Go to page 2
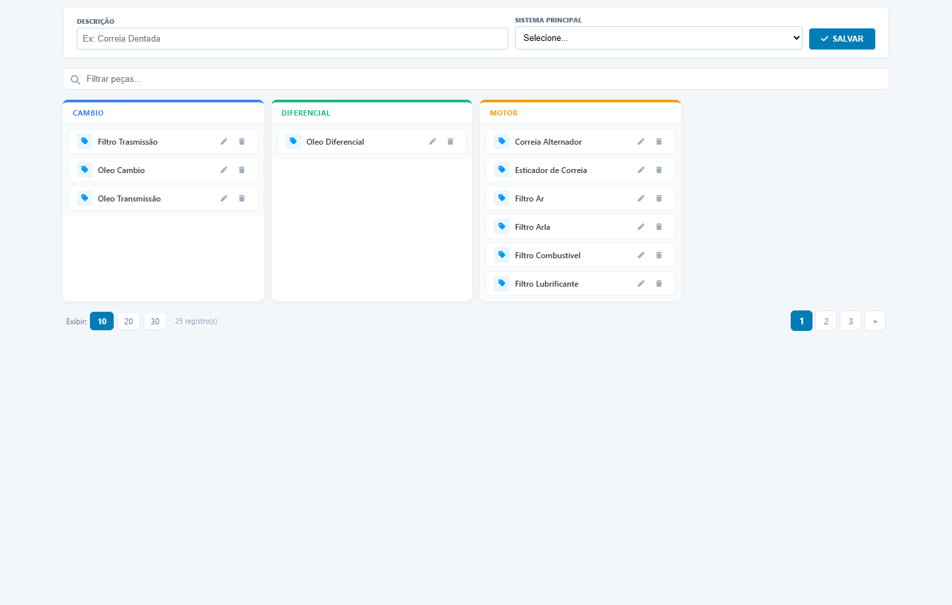The height and width of the screenshot is (605, 952). tap(826, 321)
